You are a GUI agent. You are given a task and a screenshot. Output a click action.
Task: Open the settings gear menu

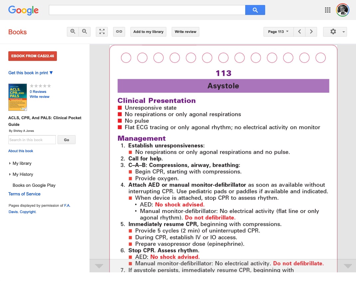(x=333, y=32)
